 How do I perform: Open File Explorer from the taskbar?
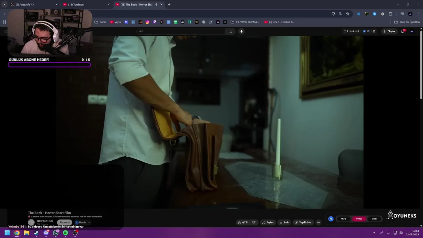(x=26, y=233)
